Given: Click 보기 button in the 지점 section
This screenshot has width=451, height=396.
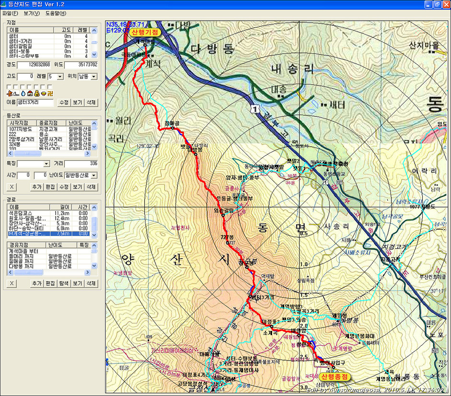Looking at the screenshot, I should (x=77, y=102).
